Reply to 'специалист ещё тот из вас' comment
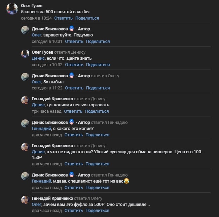Image resolution: width=219 pixels, height=217 pixels. point(73,187)
